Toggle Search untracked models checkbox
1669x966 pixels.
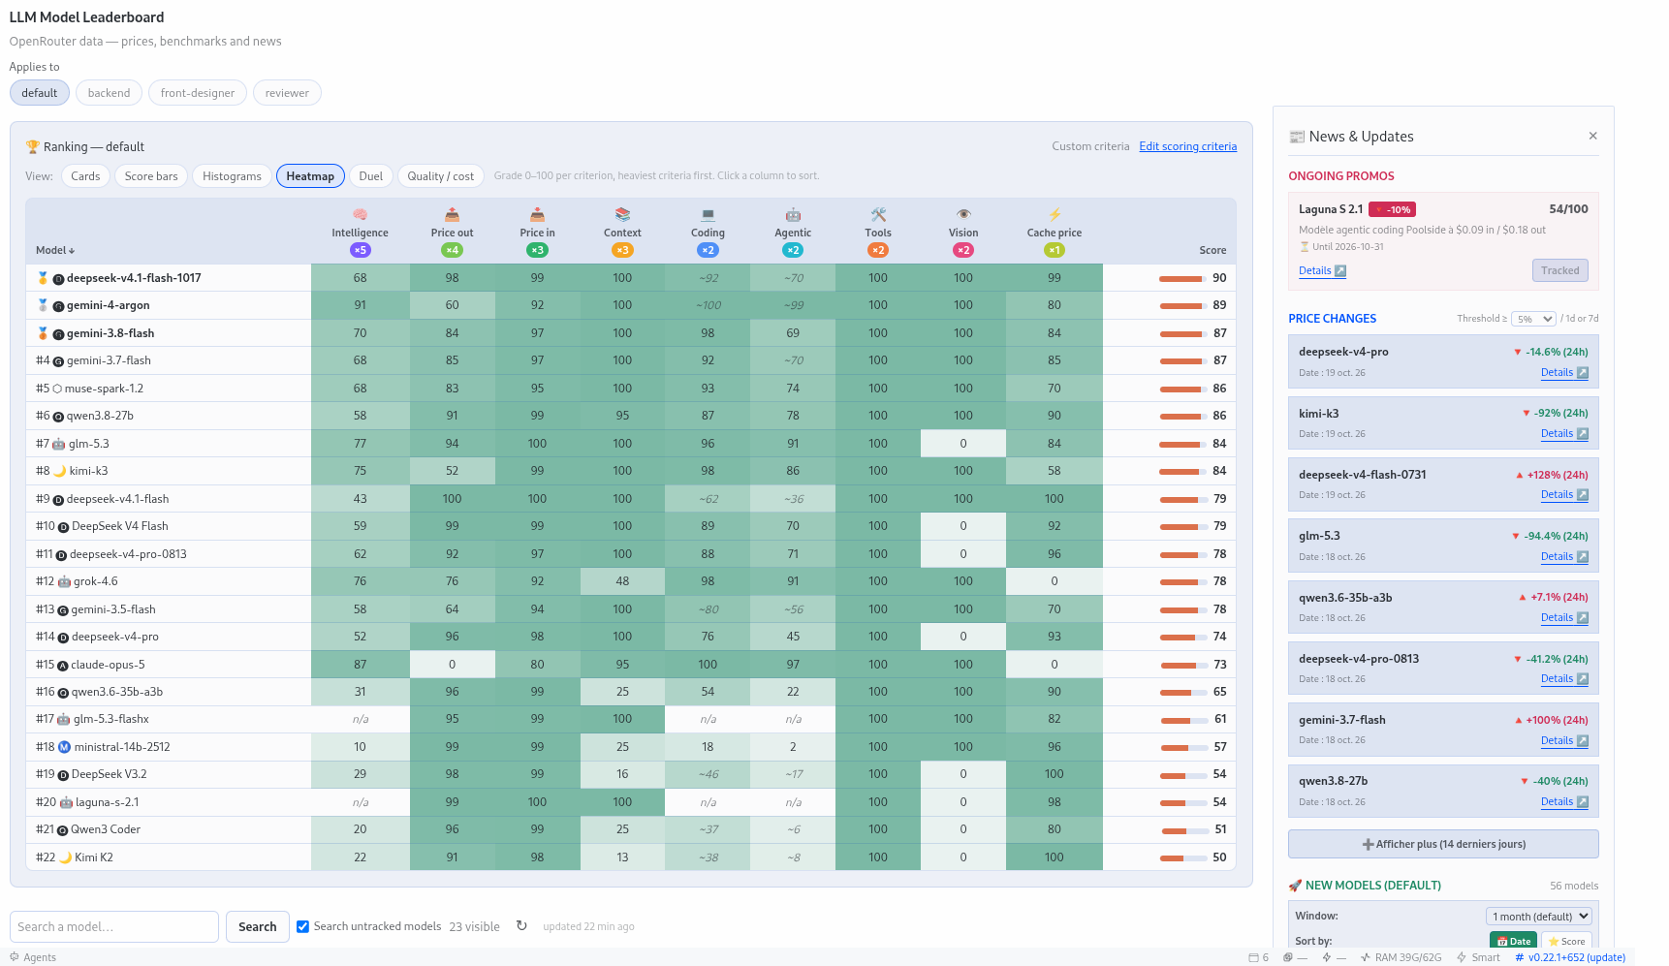[302, 926]
